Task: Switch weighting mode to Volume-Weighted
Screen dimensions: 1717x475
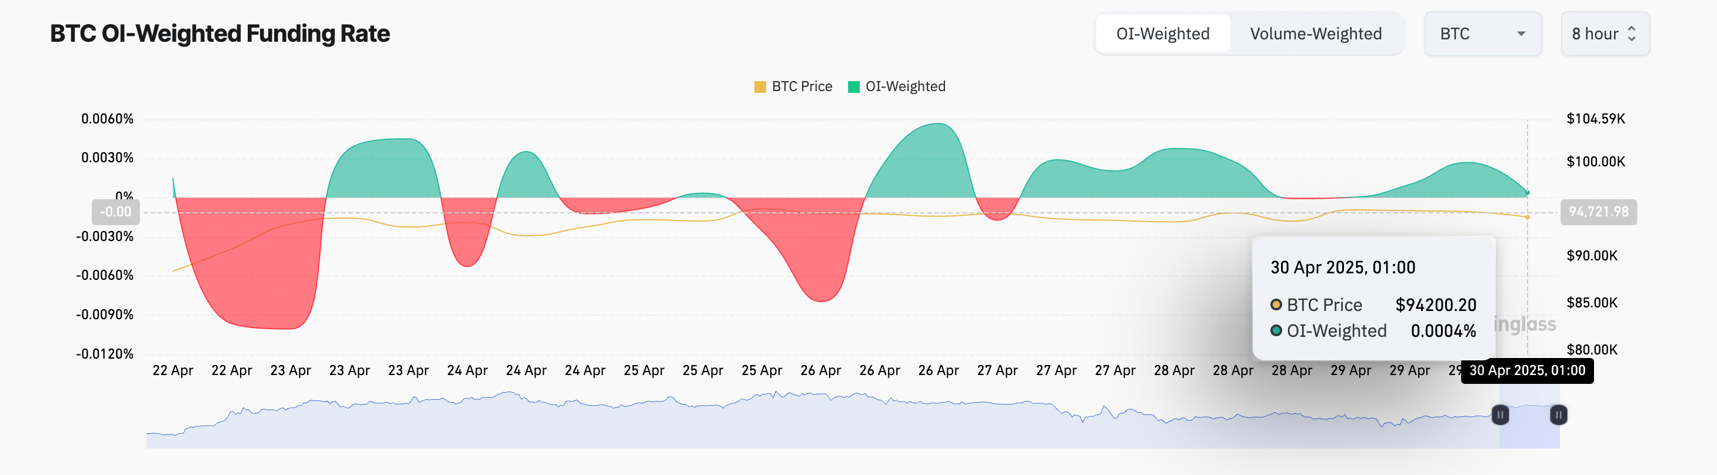Action: tap(1316, 34)
